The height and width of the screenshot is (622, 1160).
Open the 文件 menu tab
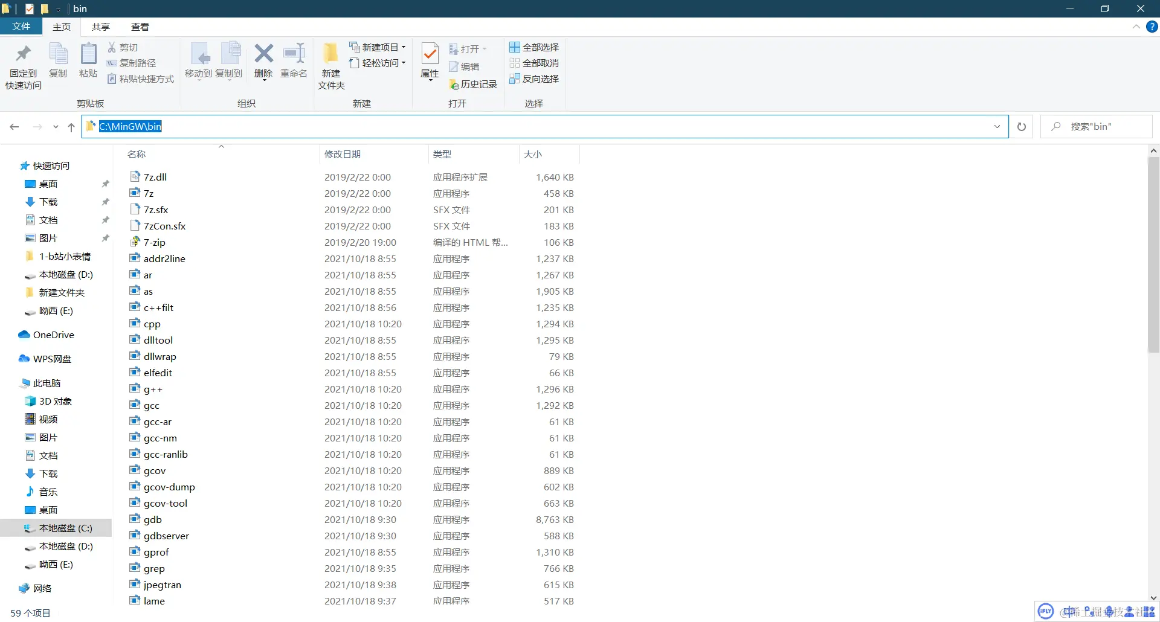click(x=21, y=27)
